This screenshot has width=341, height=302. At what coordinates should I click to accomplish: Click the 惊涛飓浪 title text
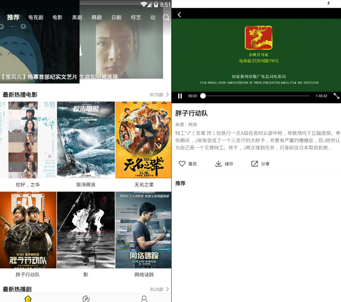coord(86,185)
